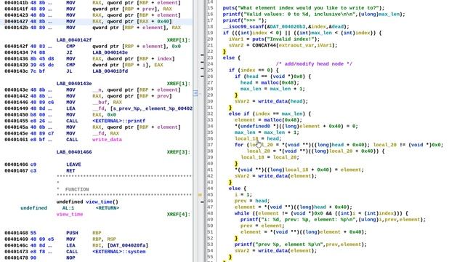
Task: Select the head = malloc(0x48) line
Action: (x=270, y=83)
